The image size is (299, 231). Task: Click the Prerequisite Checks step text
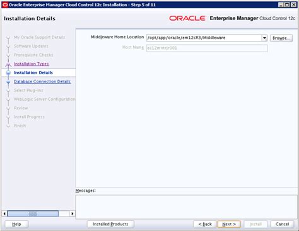(33, 55)
